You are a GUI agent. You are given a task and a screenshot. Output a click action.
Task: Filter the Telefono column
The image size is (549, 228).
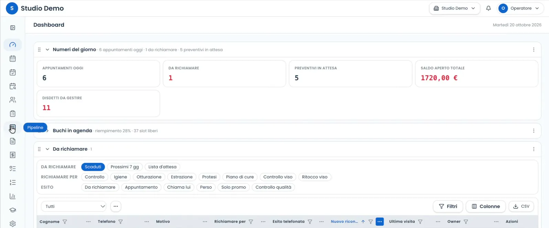click(x=120, y=222)
